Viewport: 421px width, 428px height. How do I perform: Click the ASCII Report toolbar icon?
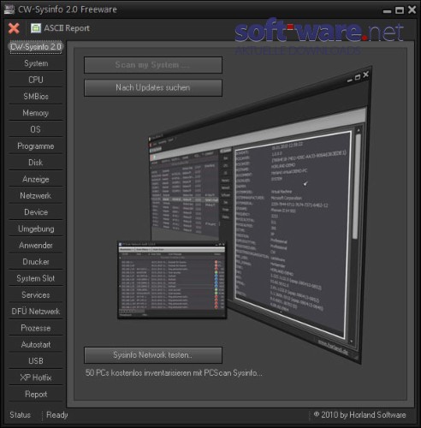coord(36,28)
